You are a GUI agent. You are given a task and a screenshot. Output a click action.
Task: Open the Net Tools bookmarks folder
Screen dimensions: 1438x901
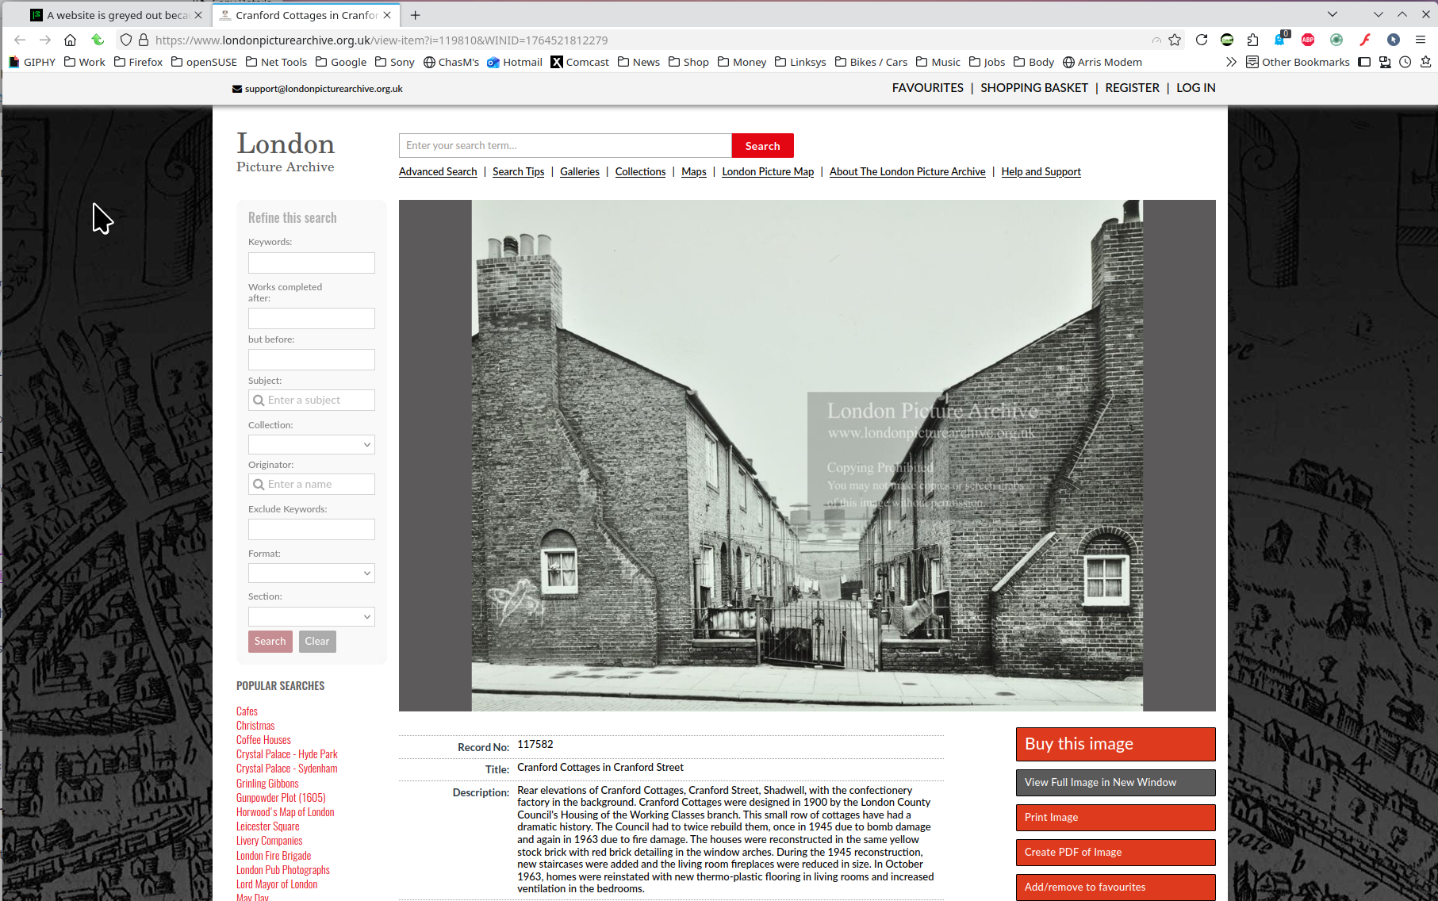tap(276, 62)
